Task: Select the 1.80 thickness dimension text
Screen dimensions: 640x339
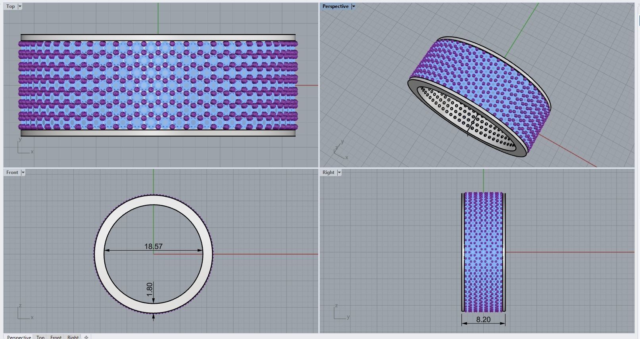Action: click(150, 289)
